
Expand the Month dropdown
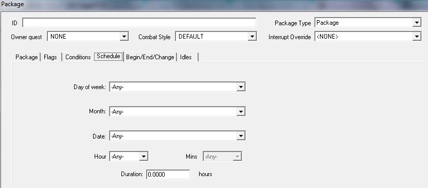point(177,111)
